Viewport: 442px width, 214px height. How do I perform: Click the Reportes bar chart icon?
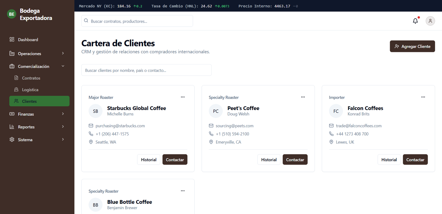point(12,127)
